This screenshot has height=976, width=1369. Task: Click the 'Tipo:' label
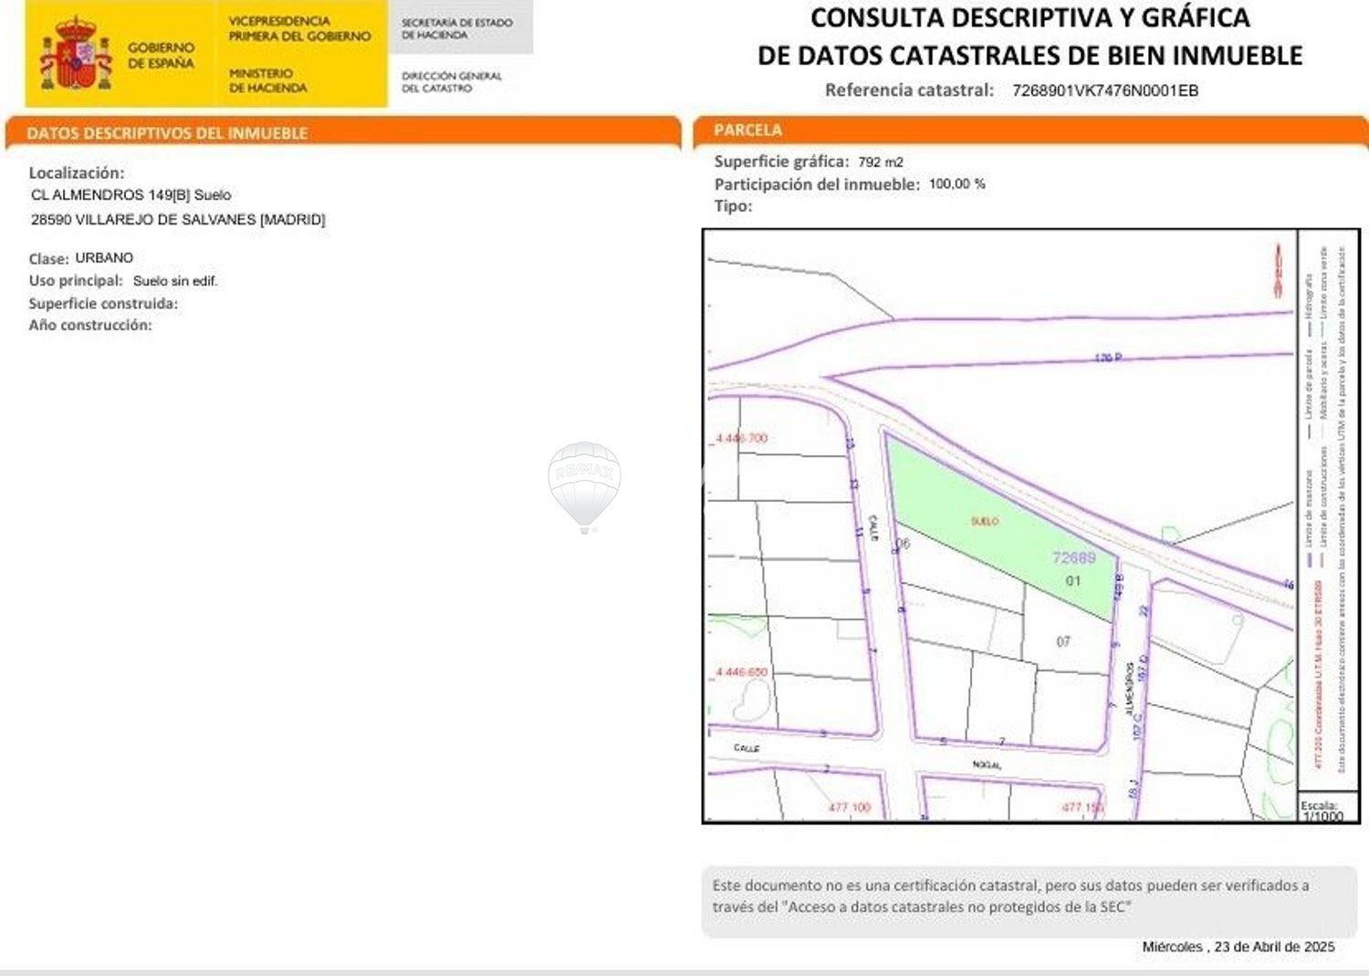tap(733, 206)
